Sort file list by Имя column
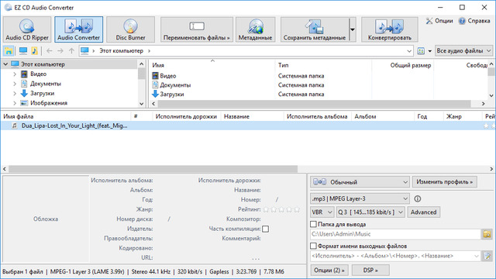The height and width of the screenshot is (279, 496). (212, 65)
